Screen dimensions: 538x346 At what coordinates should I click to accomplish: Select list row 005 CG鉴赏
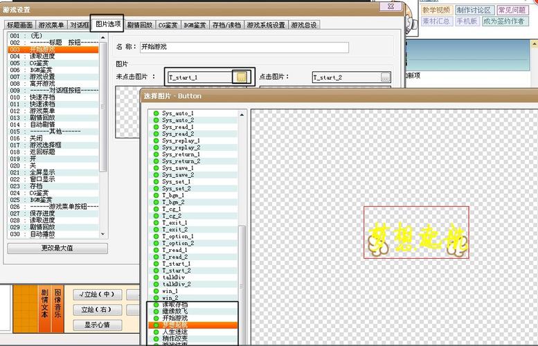(53, 63)
